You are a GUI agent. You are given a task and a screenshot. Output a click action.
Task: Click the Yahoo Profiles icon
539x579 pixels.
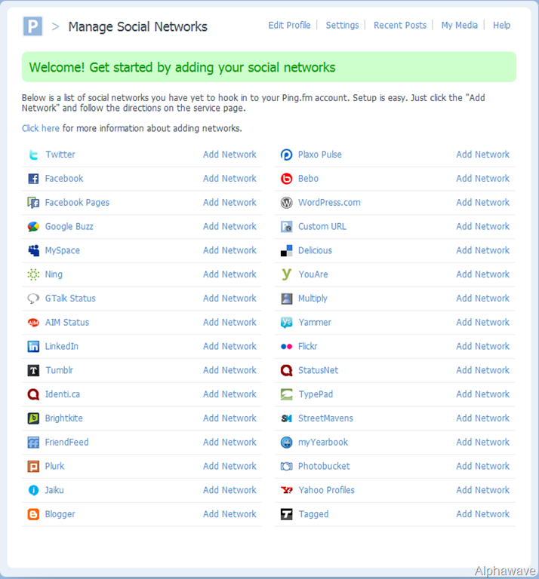click(x=287, y=490)
